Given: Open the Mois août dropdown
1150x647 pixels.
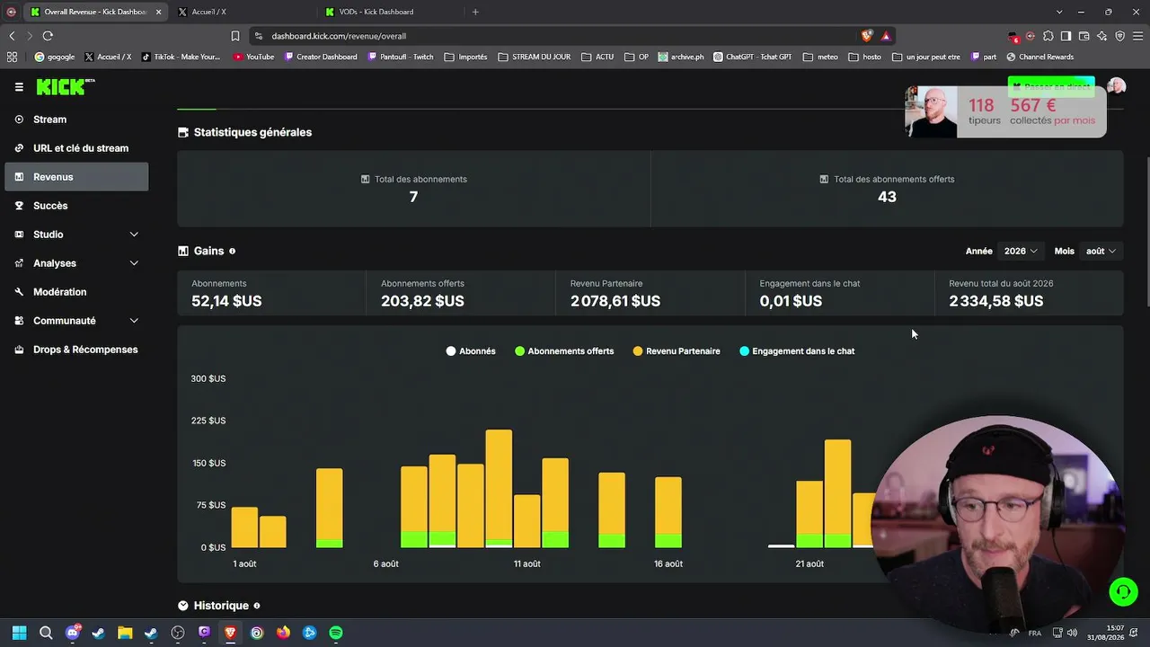Looking at the screenshot, I should (x=1101, y=252).
